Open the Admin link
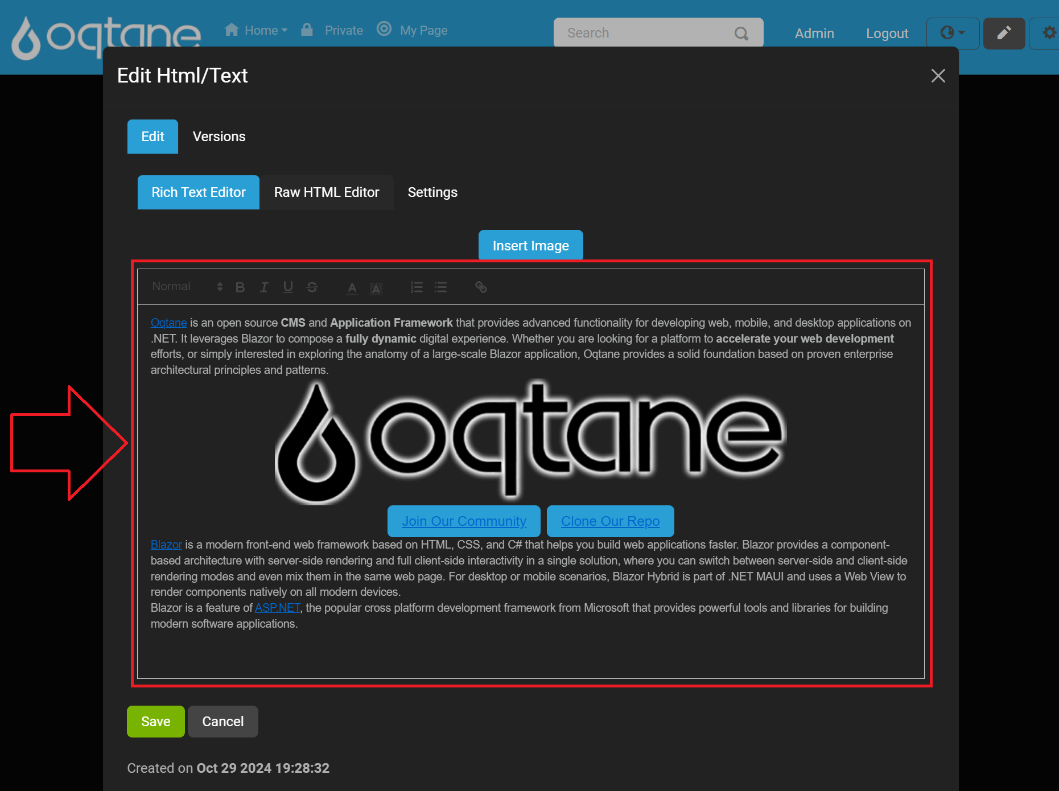 814,34
